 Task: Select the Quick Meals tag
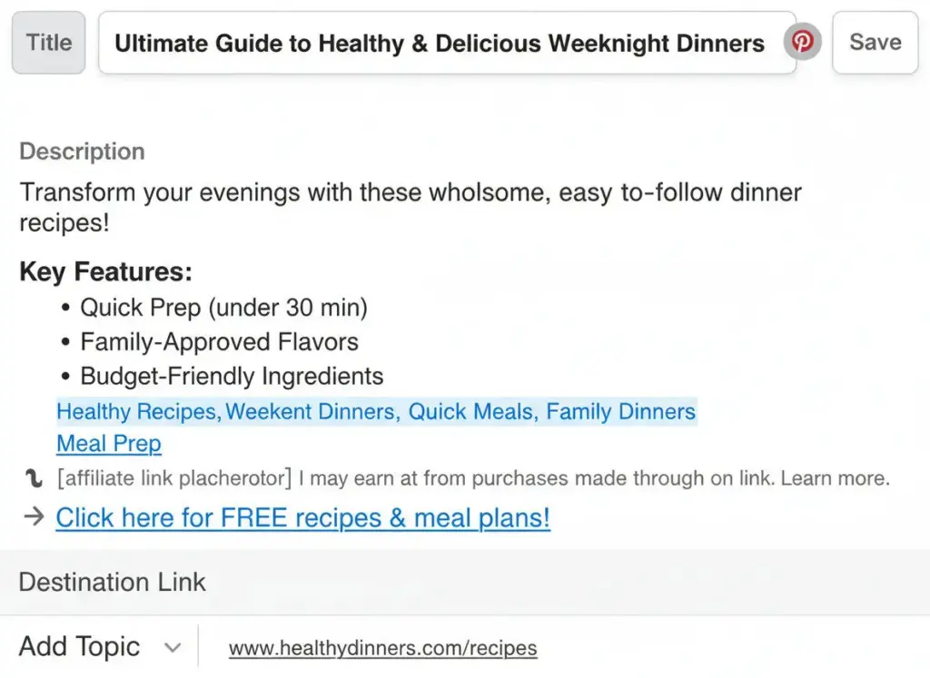(470, 411)
